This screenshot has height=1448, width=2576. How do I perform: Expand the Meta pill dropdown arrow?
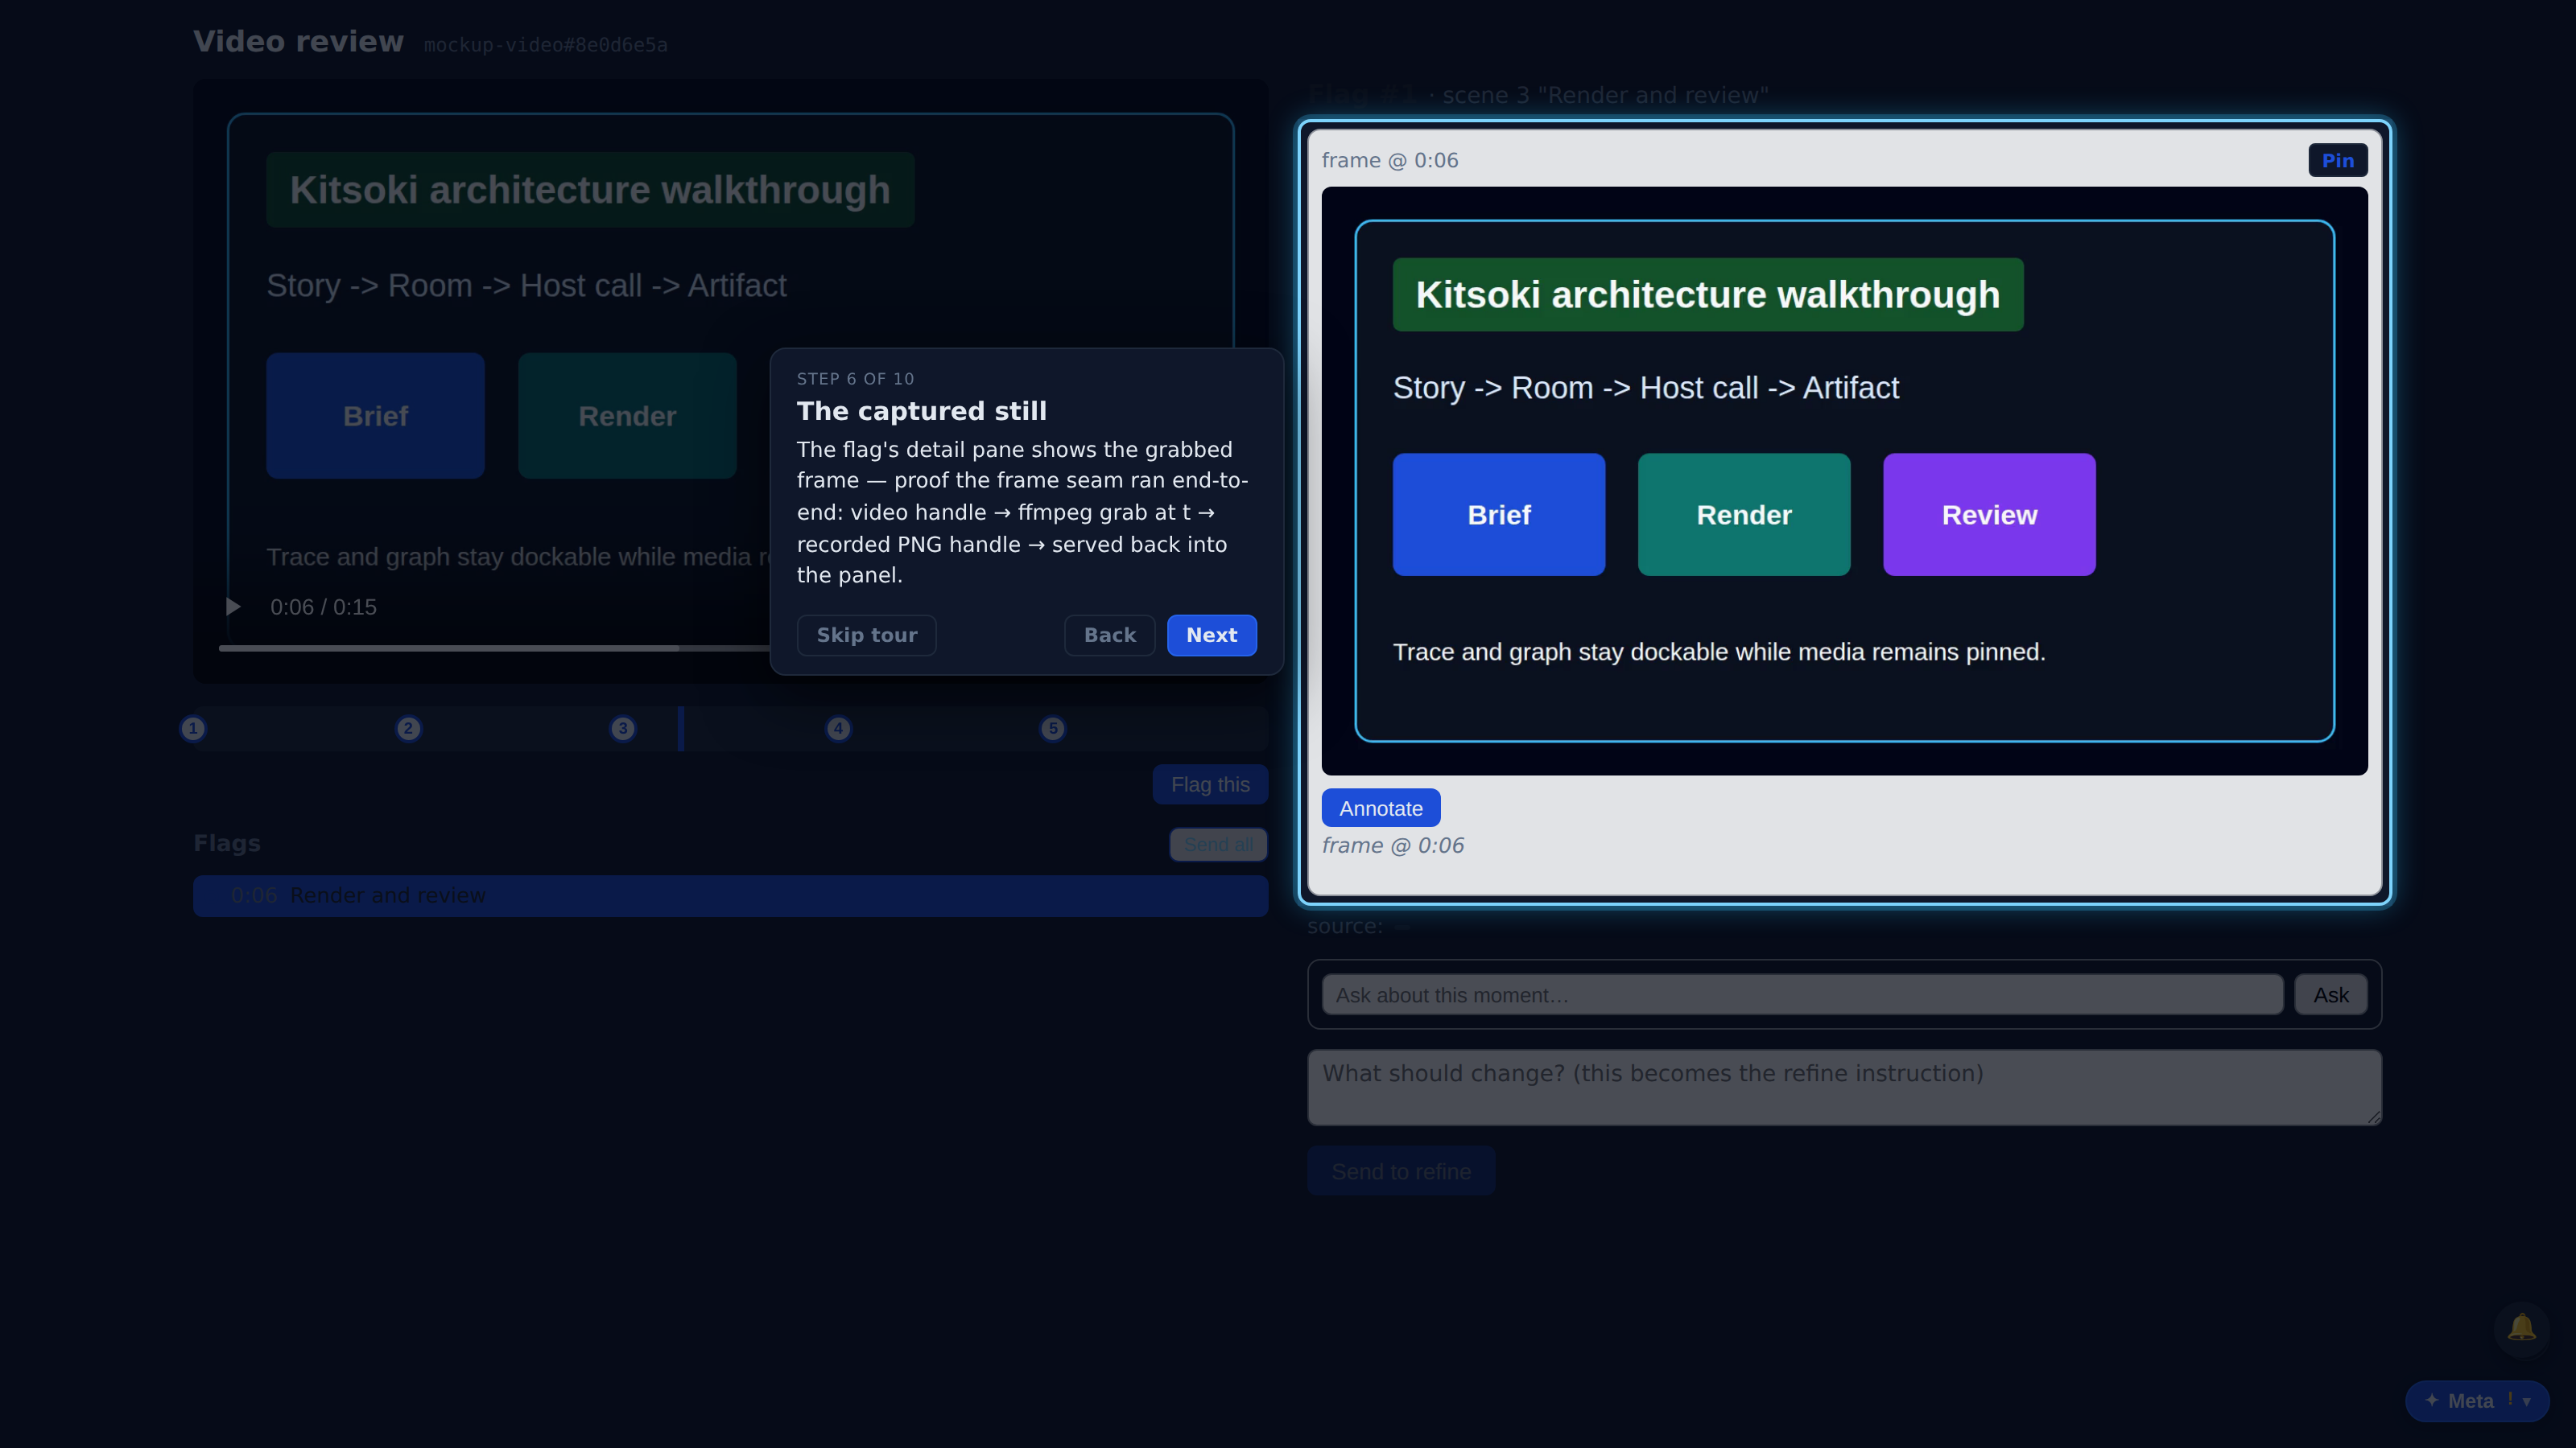(2527, 1401)
